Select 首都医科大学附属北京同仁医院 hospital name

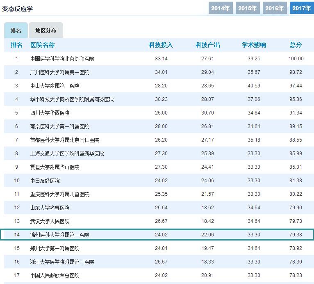click(64, 140)
